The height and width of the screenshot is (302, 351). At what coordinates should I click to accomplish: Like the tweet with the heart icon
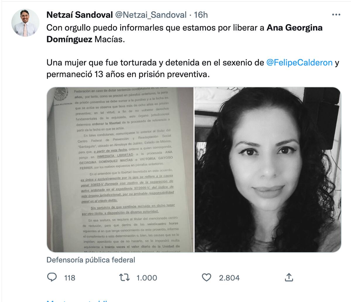(x=207, y=277)
